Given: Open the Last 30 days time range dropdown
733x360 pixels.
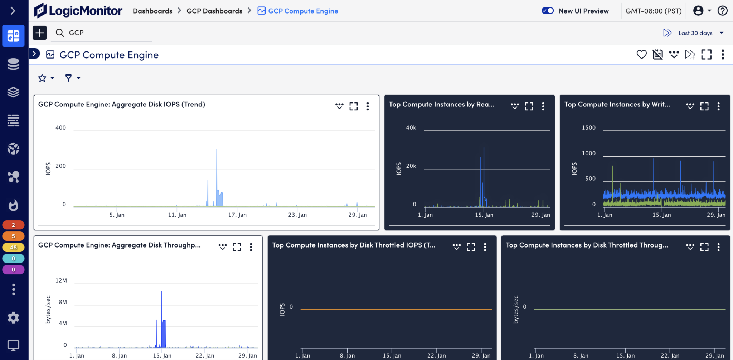Looking at the screenshot, I should tap(695, 32).
